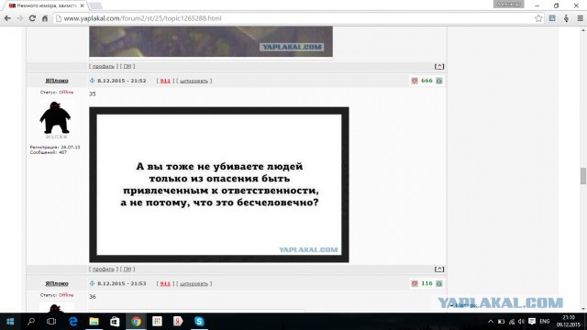Quote the 21:53 post via 'цитировать'
The image size is (587, 330).
(x=194, y=283)
